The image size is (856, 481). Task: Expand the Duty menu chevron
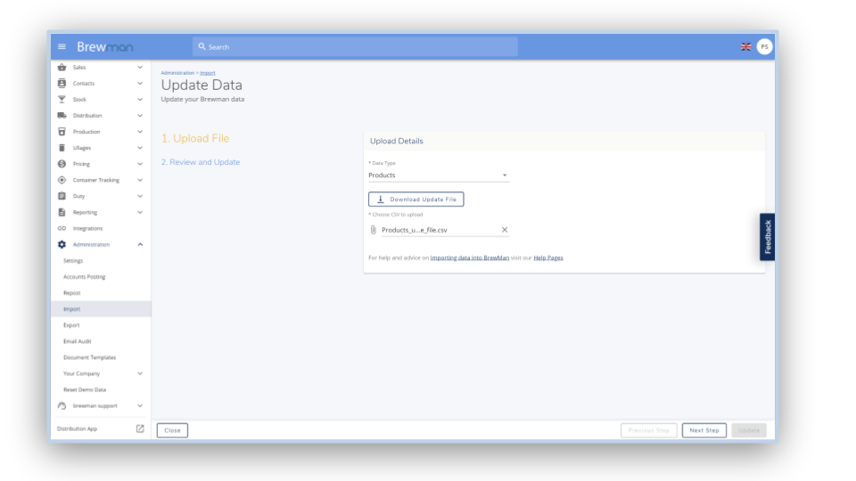pyautogui.click(x=140, y=196)
